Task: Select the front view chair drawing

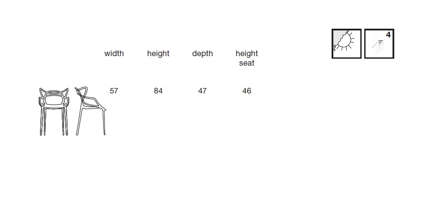Action: click(x=54, y=112)
